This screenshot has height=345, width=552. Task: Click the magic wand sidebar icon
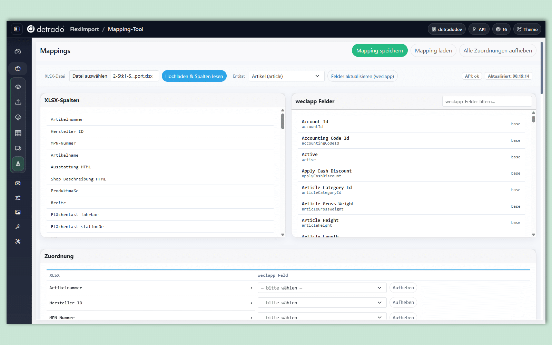[18, 227]
